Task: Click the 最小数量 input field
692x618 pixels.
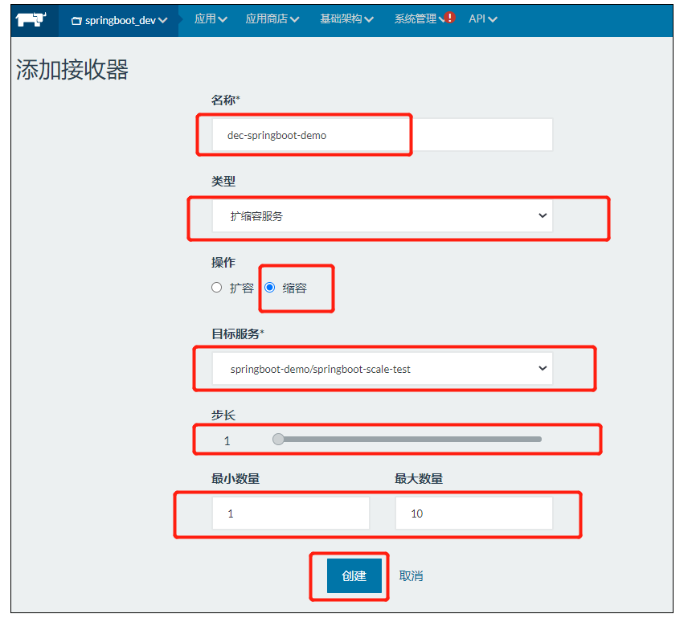Action: tap(291, 513)
